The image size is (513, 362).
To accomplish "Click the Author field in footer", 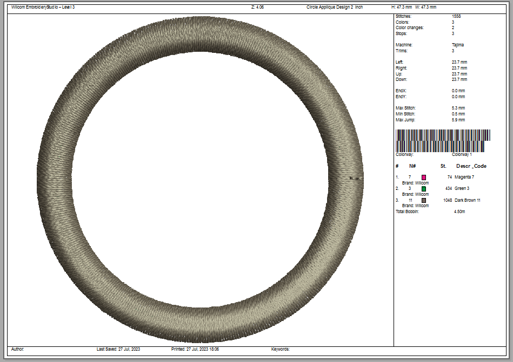I will (18, 350).
